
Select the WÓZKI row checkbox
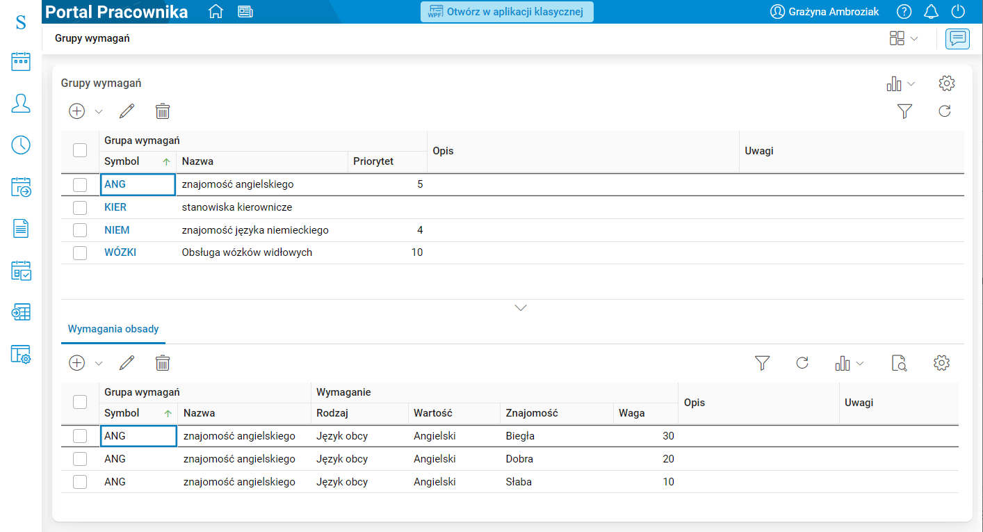pyautogui.click(x=80, y=253)
